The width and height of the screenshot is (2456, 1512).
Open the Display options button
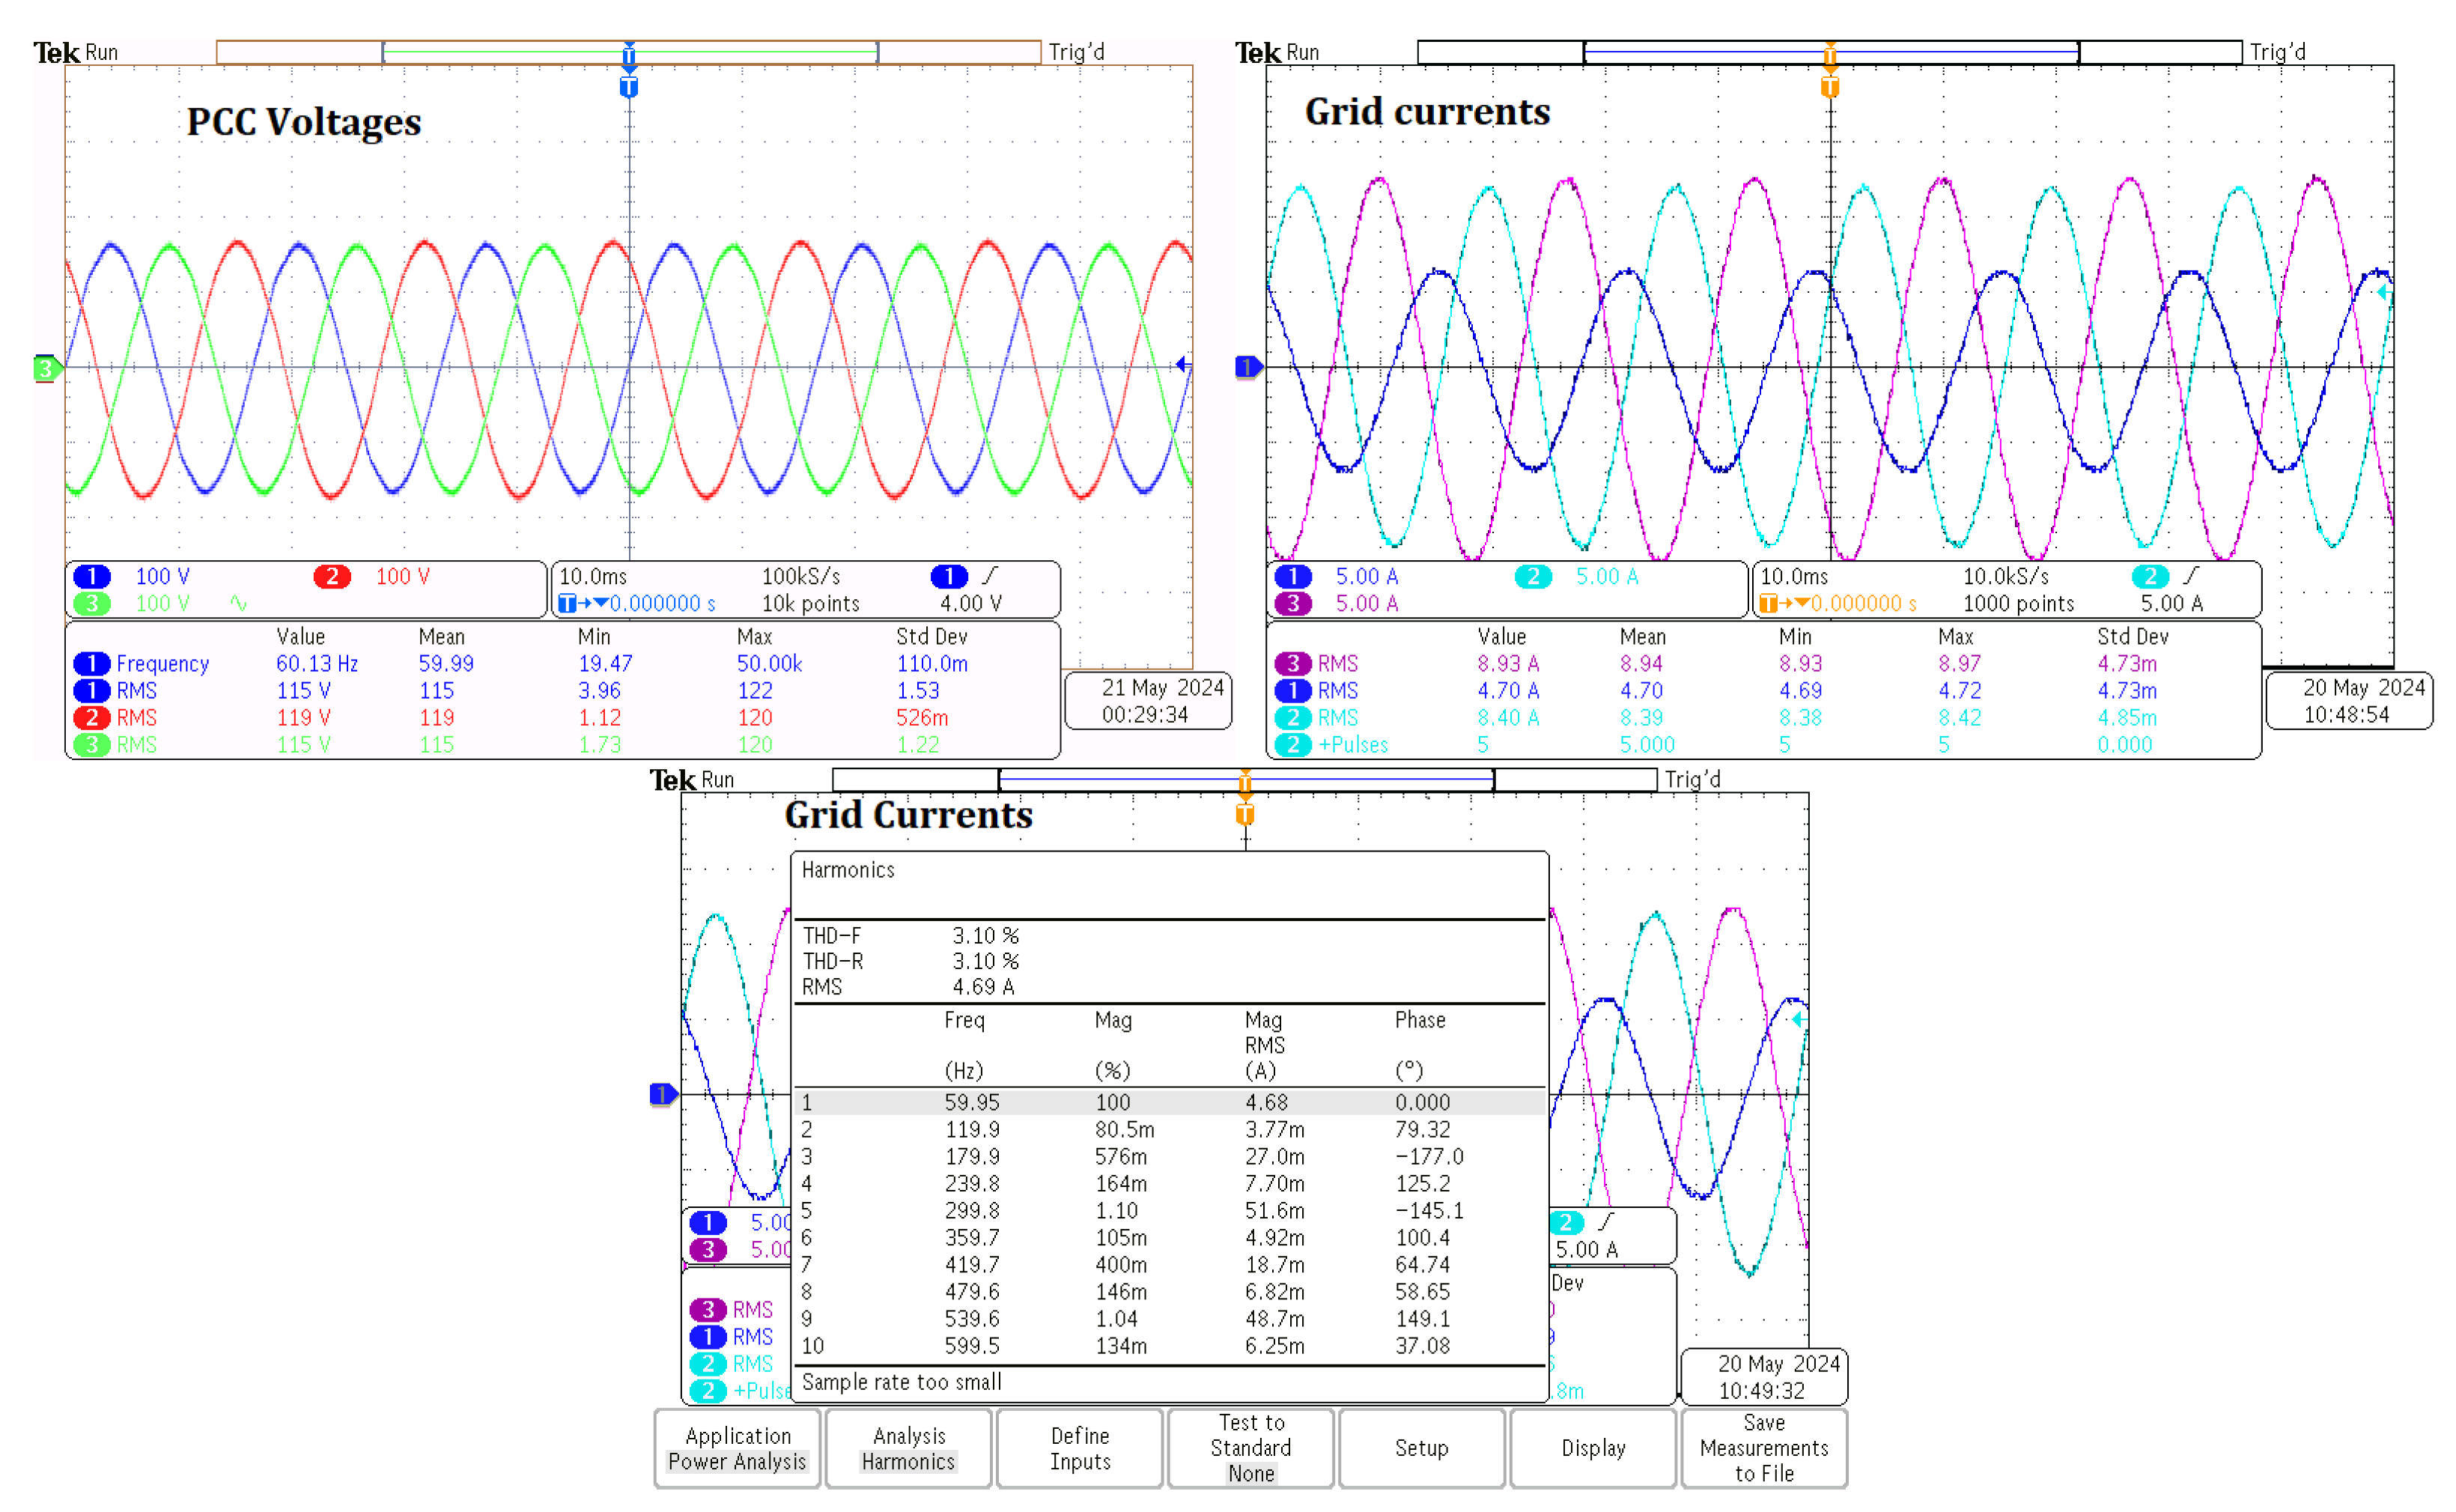point(1593,1448)
